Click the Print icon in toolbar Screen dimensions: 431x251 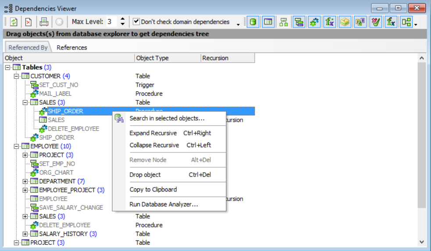coord(44,22)
